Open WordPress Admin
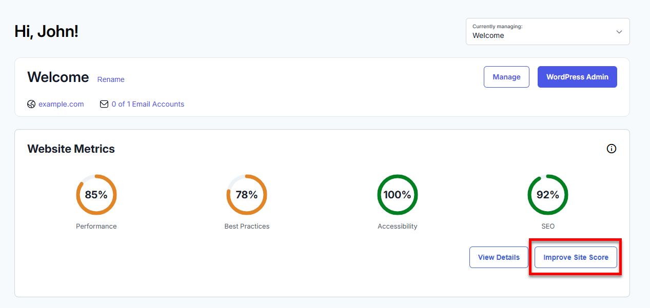 577,77
